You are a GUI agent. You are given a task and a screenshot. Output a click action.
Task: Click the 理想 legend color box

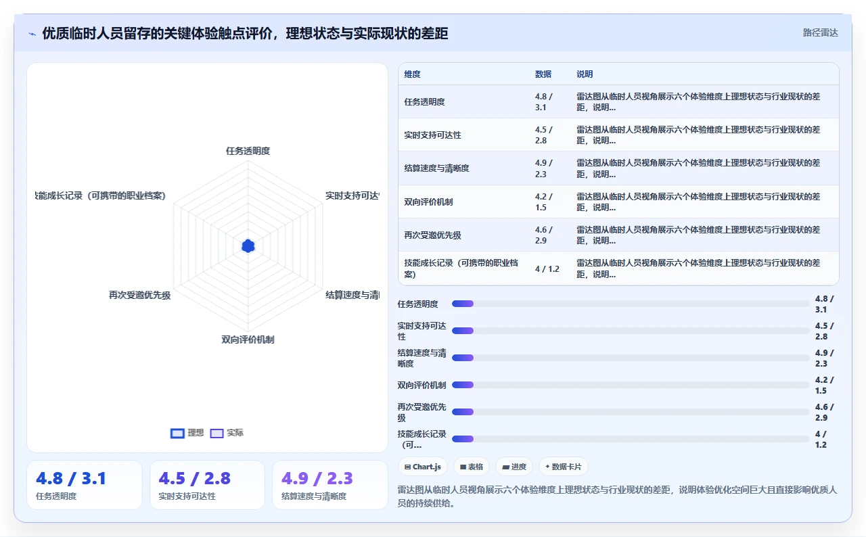coord(177,434)
